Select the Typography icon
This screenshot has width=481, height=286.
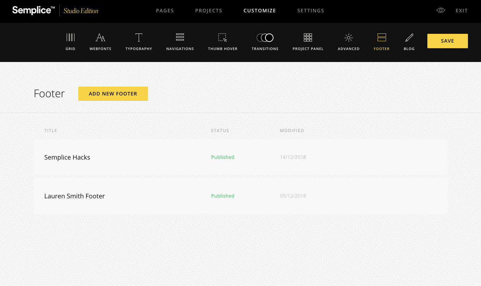[x=139, y=38]
